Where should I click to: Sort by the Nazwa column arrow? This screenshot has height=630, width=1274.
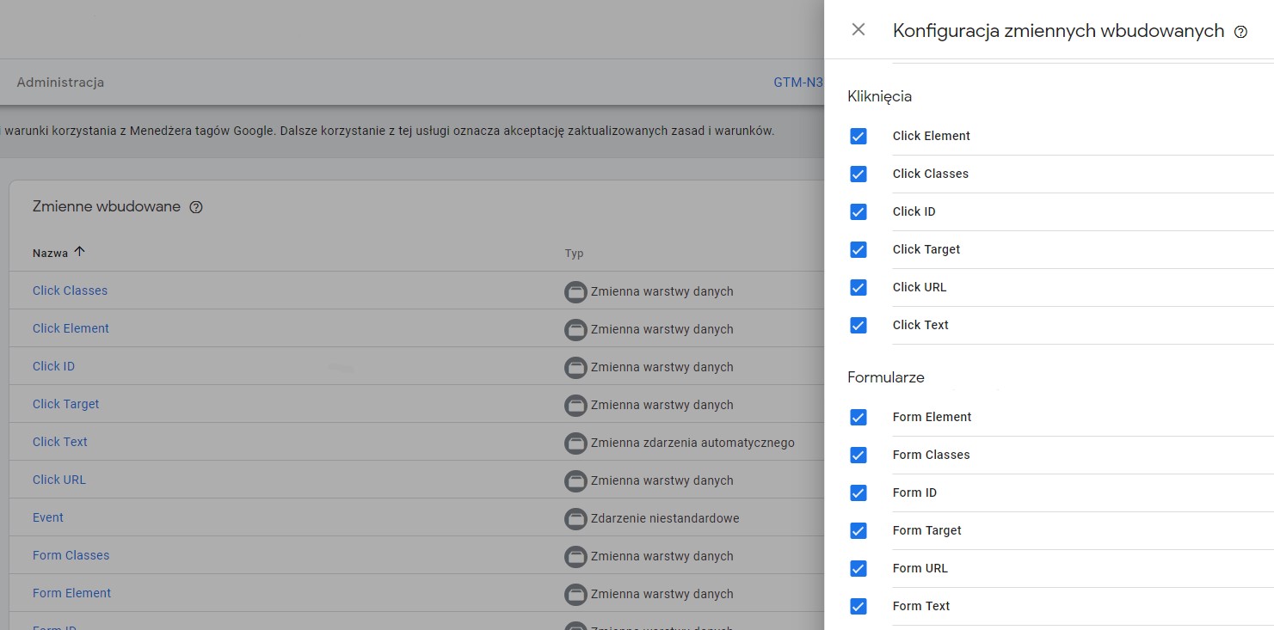[x=80, y=252]
